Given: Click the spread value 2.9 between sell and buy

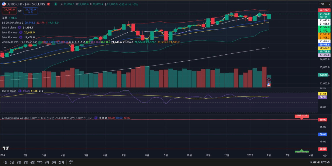Looking at the screenshot, I should (20, 11).
